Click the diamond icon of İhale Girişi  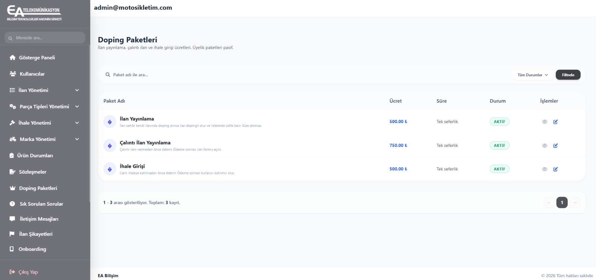coord(110,169)
